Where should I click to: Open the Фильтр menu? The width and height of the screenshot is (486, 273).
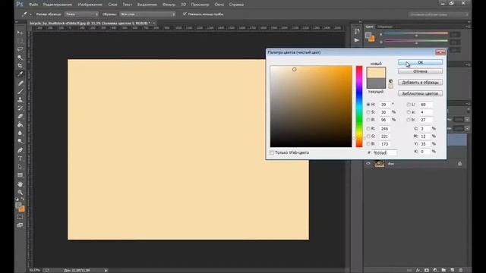[x=169, y=5]
